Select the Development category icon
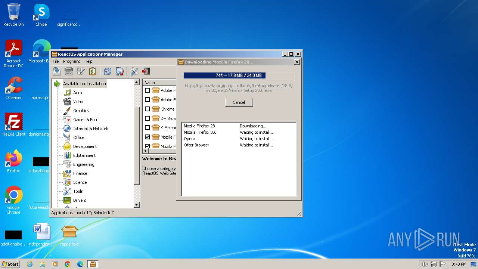 [x=67, y=146]
